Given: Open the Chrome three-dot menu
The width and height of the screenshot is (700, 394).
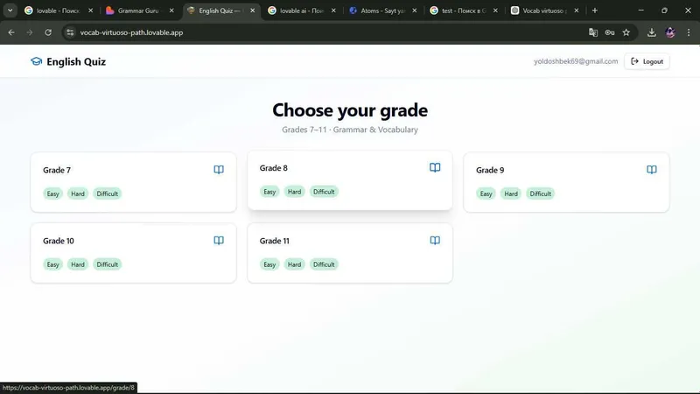Looking at the screenshot, I should [x=689, y=32].
